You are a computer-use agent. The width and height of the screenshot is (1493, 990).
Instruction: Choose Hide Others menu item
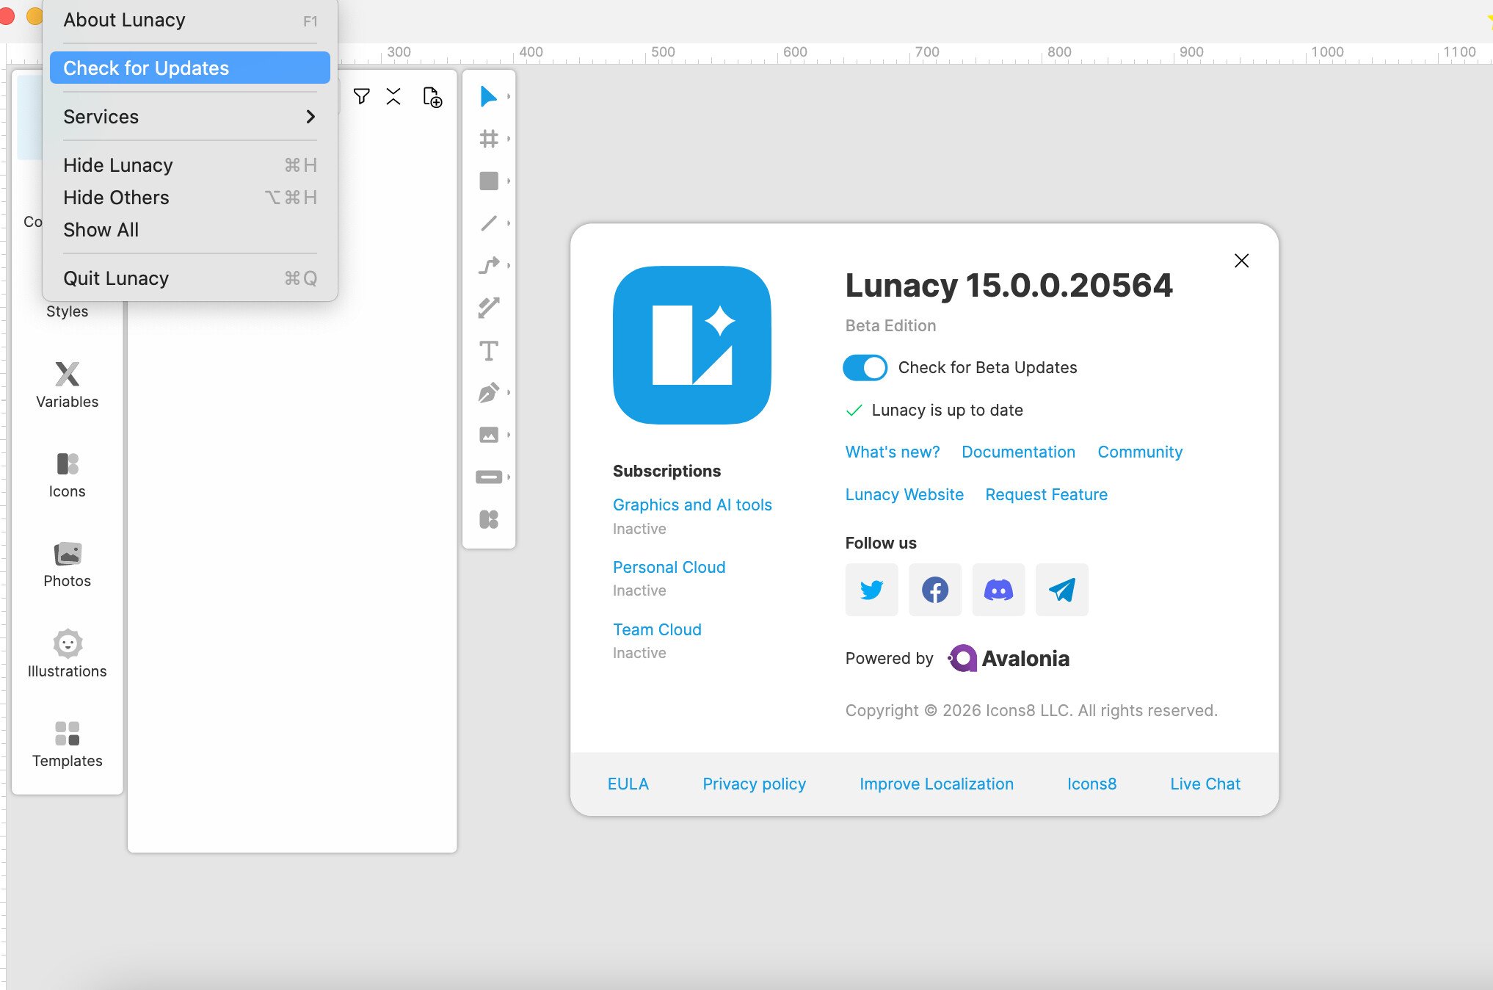pos(190,198)
